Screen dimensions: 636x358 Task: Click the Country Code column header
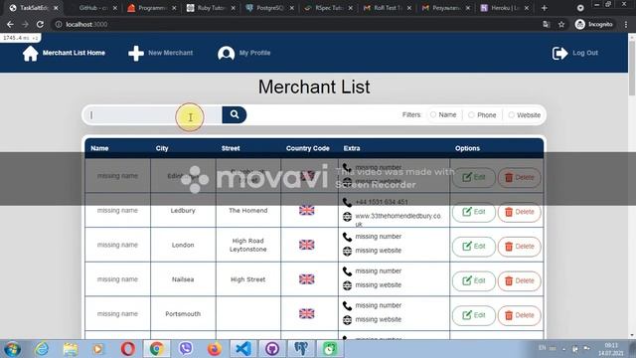click(307, 148)
